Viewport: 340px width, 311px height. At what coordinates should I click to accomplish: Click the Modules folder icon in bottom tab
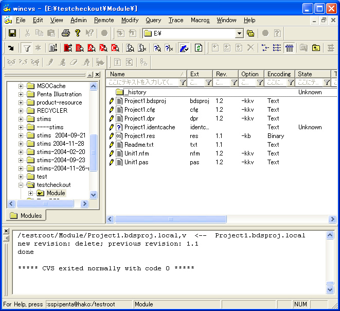[x=14, y=216]
